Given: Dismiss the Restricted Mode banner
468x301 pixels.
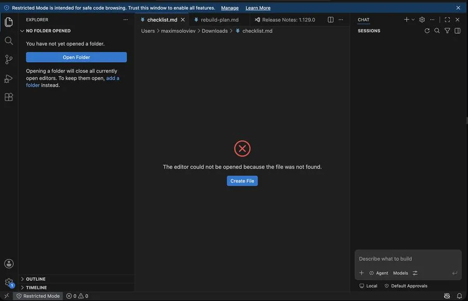Looking at the screenshot, I should (x=458, y=8).
